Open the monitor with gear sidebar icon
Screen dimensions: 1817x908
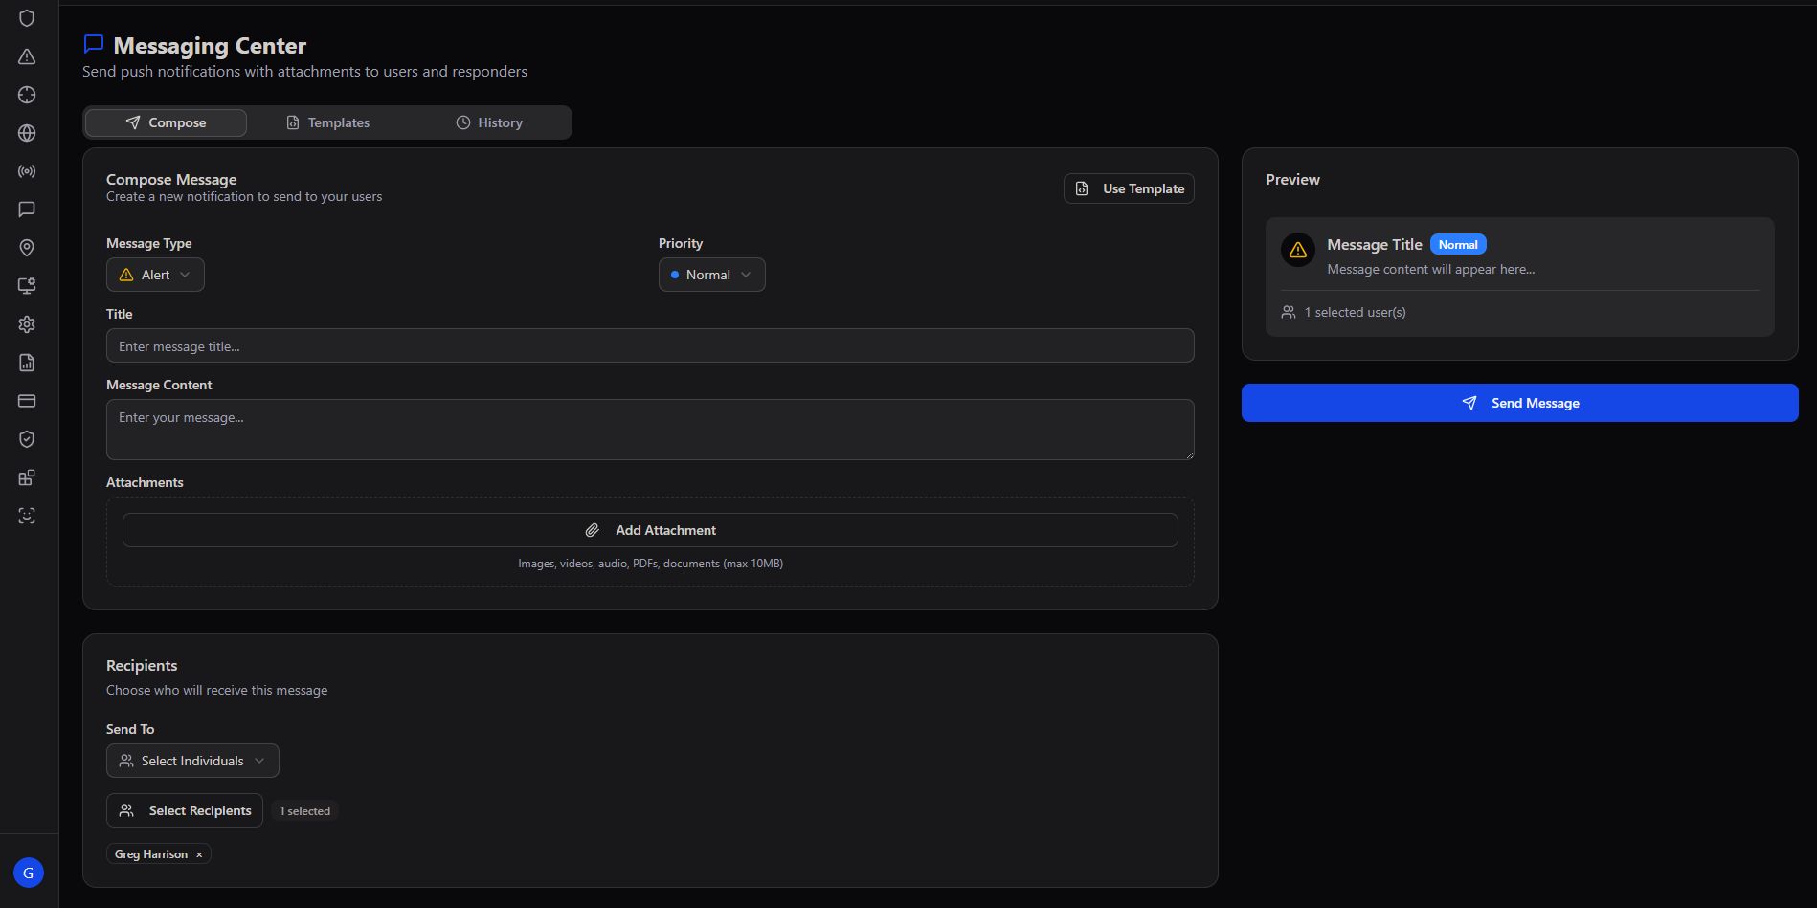click(x=27, y=286)
